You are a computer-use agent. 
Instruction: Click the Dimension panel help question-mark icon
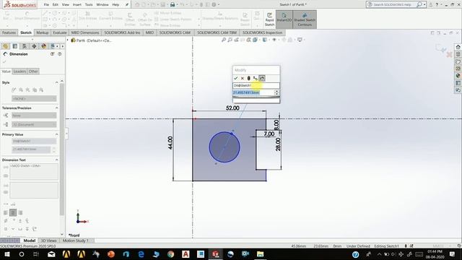[x=59, y=54]
